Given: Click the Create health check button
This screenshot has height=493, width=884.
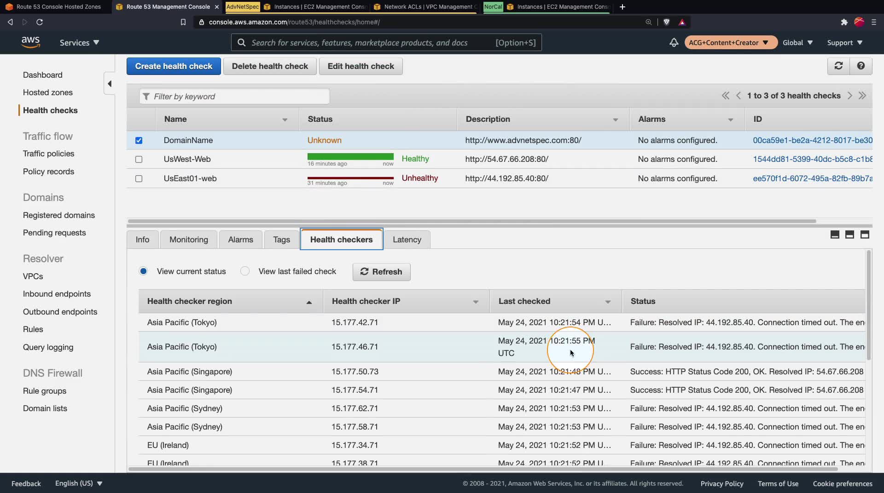Looking at the screenshot, I should pyautogui.click(x=174, y=66).
